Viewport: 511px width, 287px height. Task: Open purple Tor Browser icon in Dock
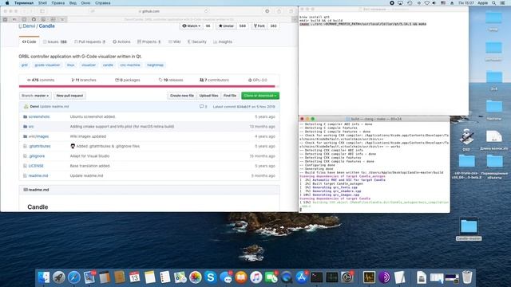(x=384, y=277)
